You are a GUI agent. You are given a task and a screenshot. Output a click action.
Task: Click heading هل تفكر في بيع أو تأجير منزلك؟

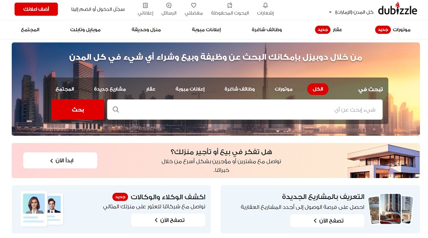[x=221, y=152]
